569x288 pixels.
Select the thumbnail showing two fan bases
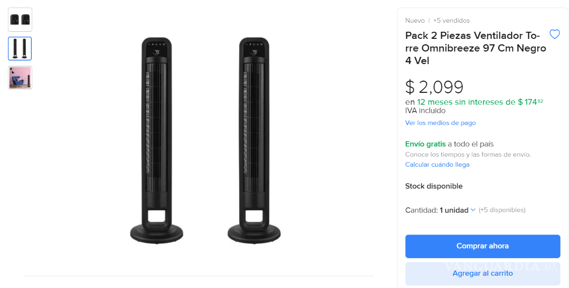point(19,19)
